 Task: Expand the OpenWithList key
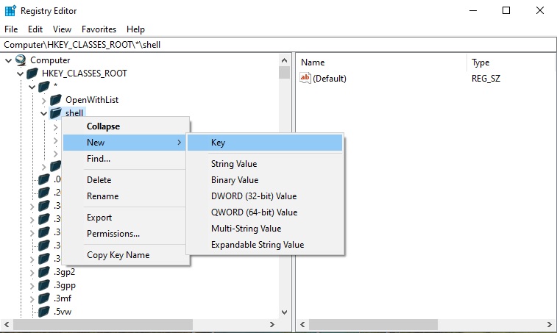click(x=44, y=100)
